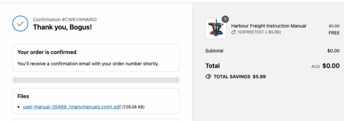Click the Your order is confirmed heading
The height and width of the screenshot is (121, 344).
click(x=47, y=52)
